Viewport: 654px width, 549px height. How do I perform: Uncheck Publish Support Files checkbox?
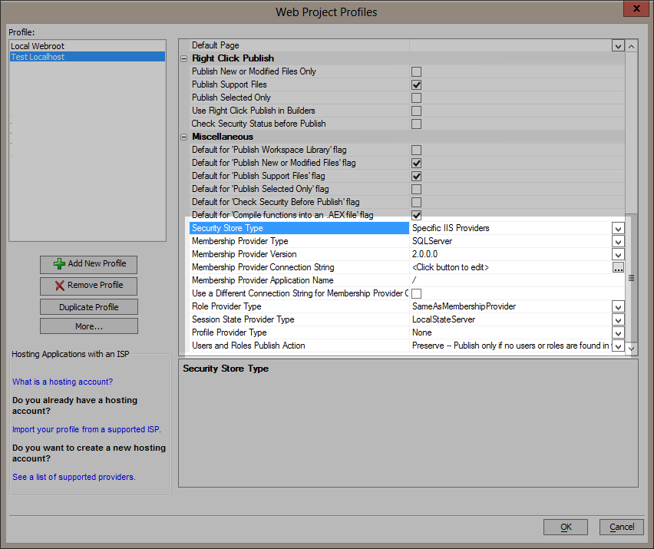[x=416, y=84]
